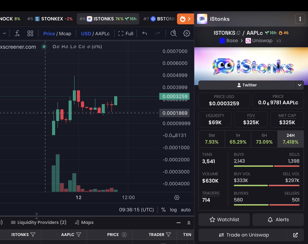Expand the socials dropdown chevron beside Twitter

(300, 85)
